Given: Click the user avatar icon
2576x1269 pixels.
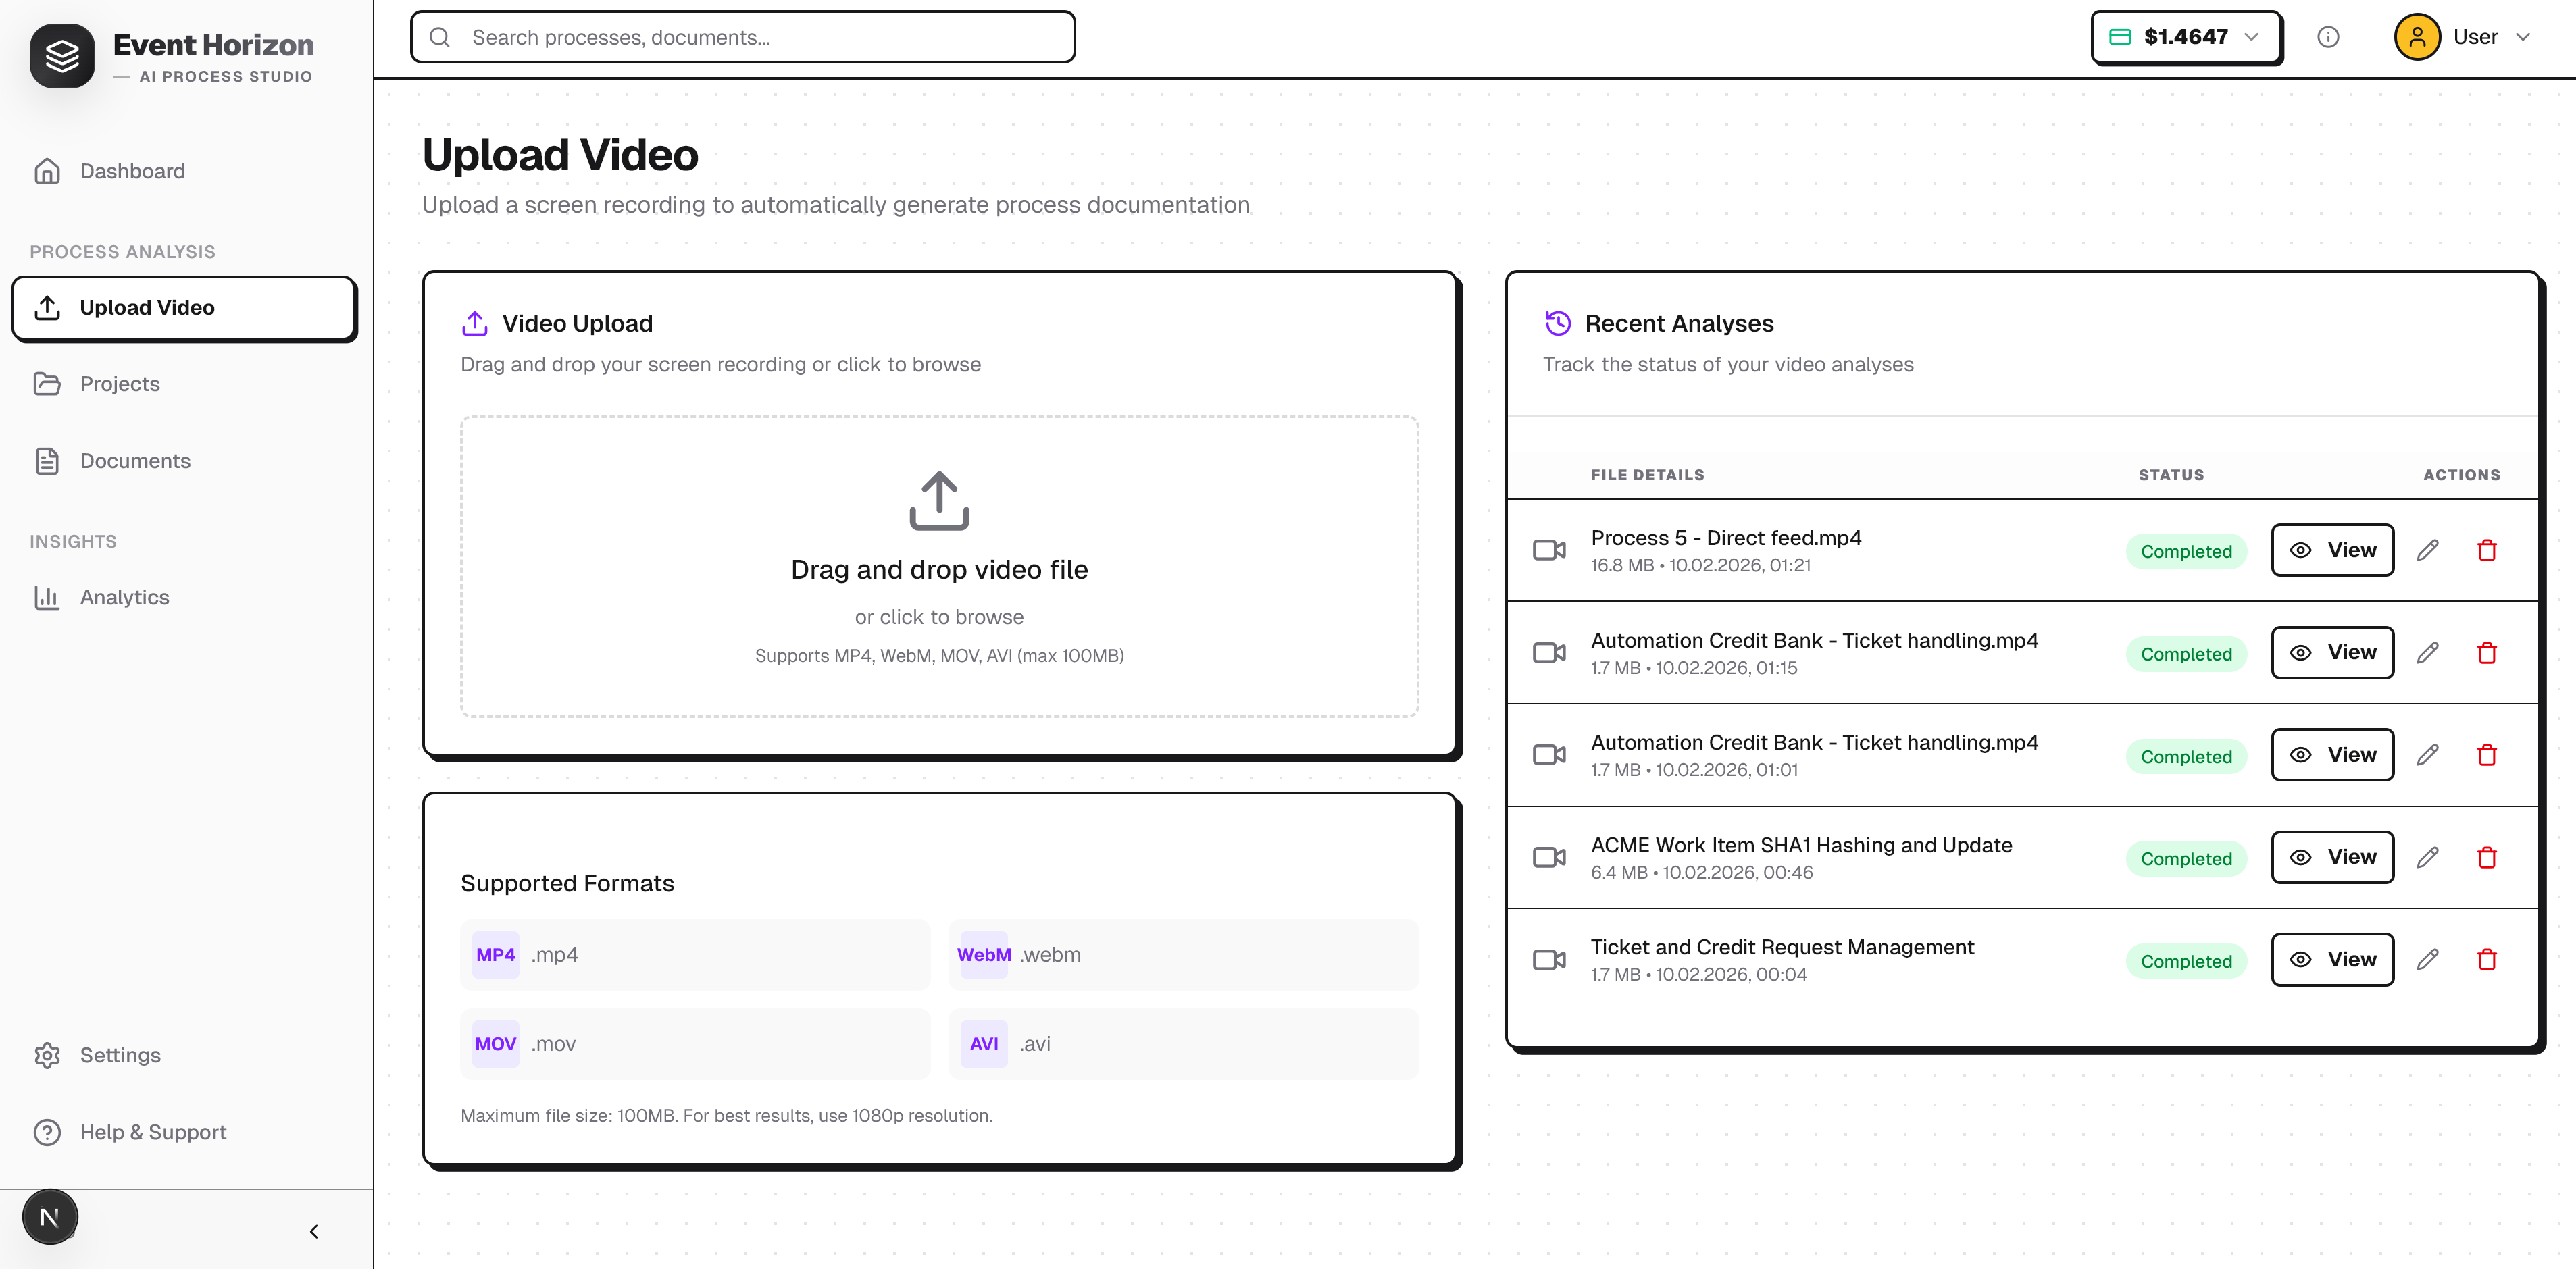Looking at the screenshot, I should coord(2416,37).
